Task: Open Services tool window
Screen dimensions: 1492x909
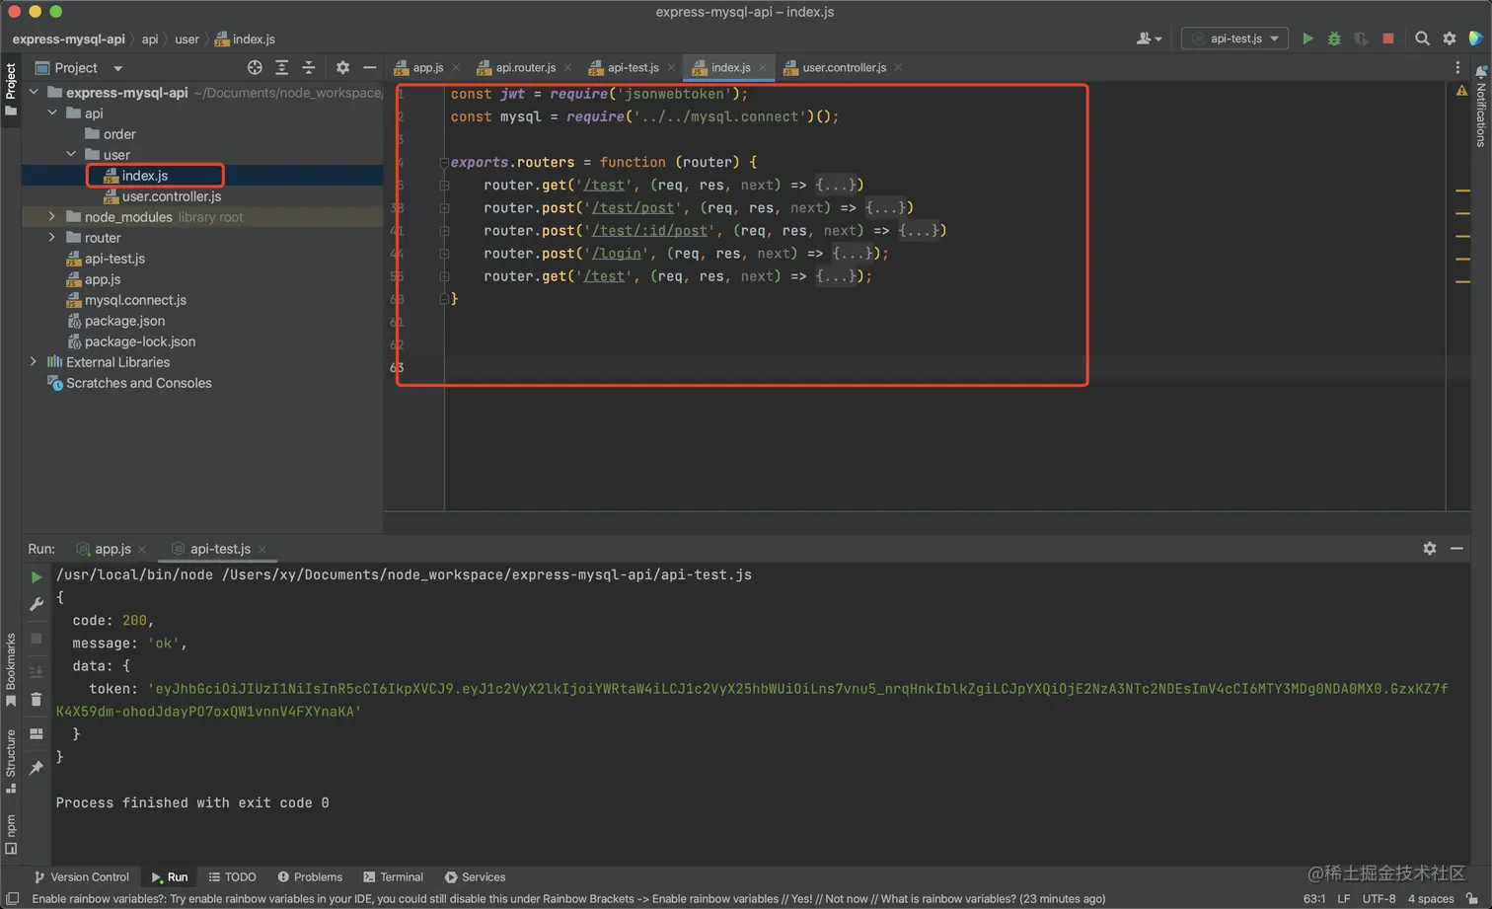Action: coord(475,876)
